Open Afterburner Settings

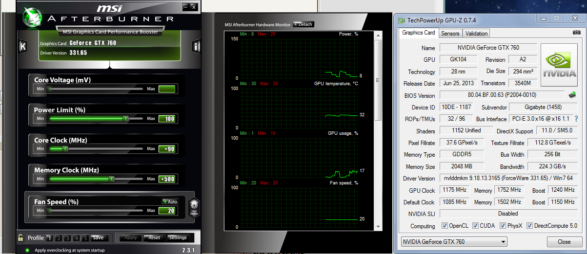click(x=178, y=238)
